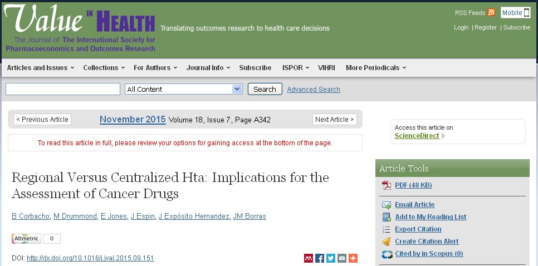Viewport: 538px width, 266px height.
Task: Click the Scopus logo icon
Action: [x=387, y=254]
